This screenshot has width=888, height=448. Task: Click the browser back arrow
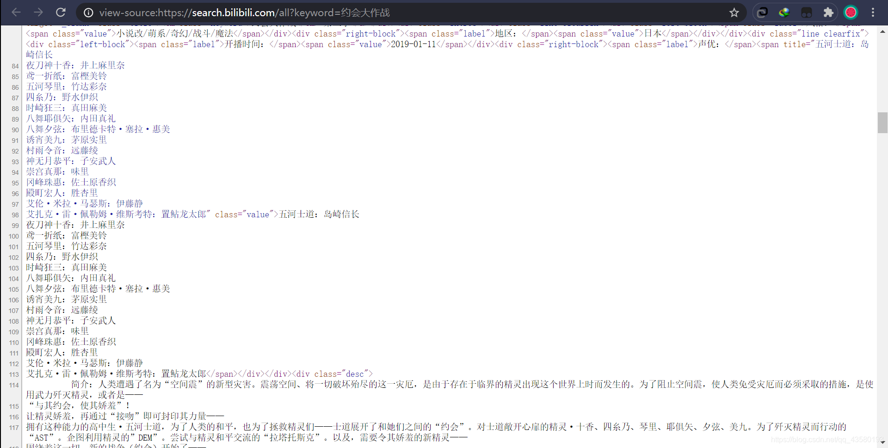tap(16, 12)
